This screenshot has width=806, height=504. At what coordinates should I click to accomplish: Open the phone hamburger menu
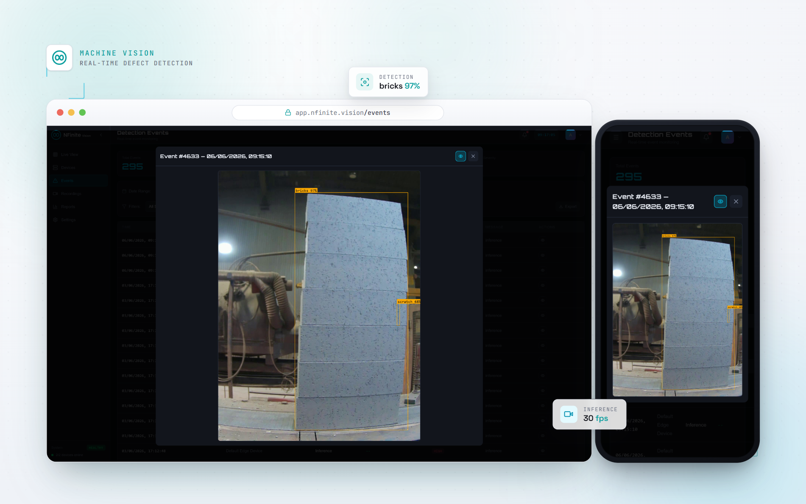tap(616, 137)
